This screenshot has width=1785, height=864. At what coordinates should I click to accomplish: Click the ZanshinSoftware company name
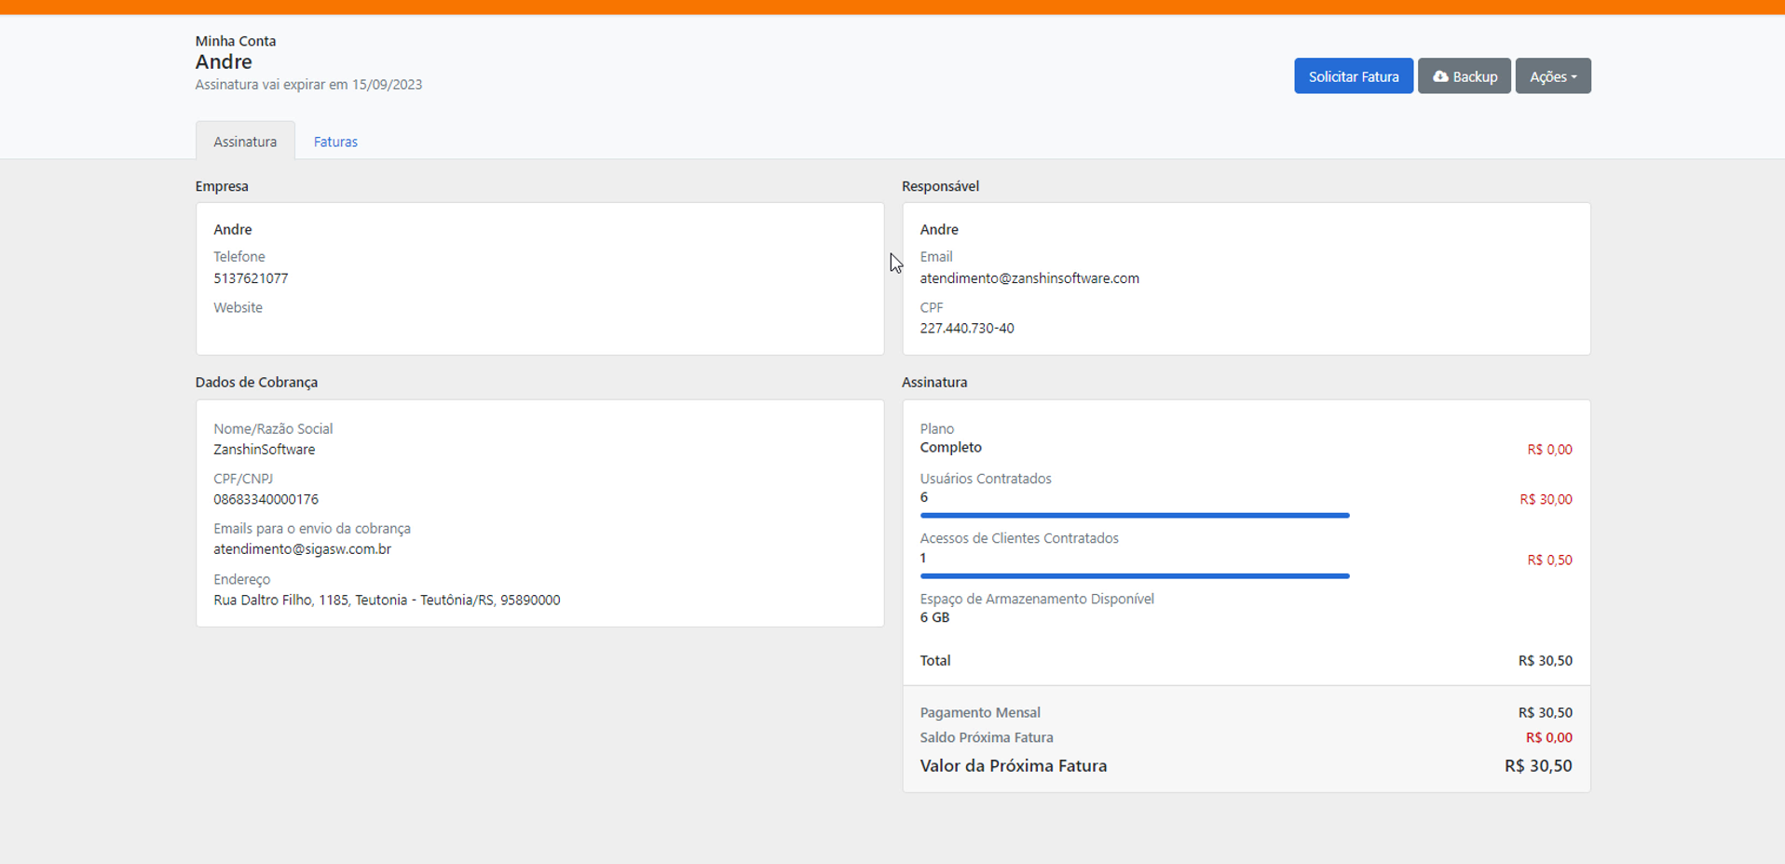(264, 450)
